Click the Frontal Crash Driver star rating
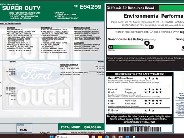The width and height of the screenshot is (184, 138). point(153,89)
